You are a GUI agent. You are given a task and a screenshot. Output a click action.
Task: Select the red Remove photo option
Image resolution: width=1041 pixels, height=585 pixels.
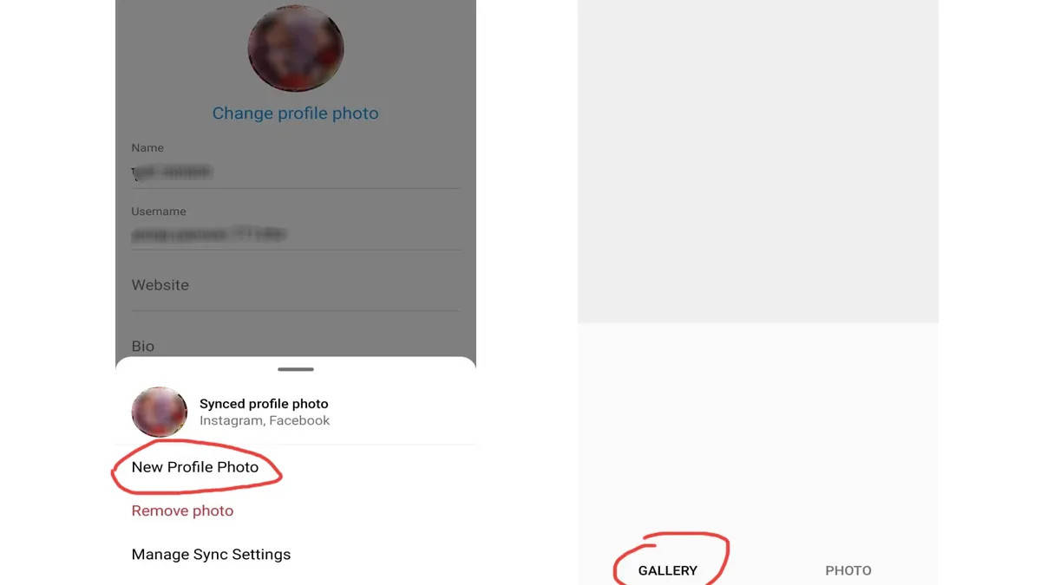pyautogui.click(x=182, y=510)
